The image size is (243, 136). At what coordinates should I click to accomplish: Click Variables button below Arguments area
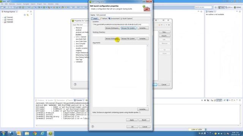[x=143, y=109]
